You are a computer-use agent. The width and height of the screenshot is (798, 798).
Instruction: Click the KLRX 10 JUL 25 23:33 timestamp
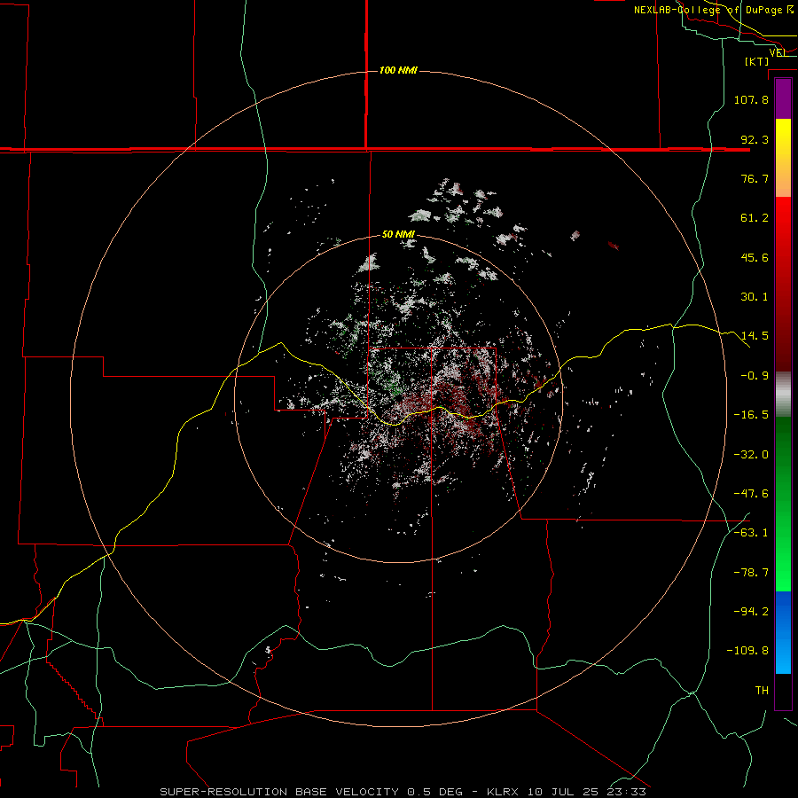point(567,792)
